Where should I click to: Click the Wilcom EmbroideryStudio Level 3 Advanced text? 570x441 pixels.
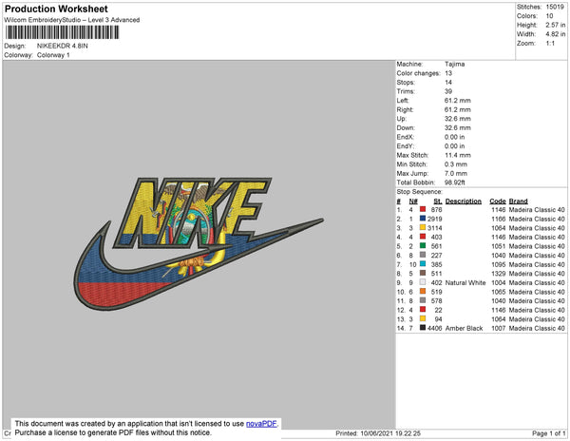[x=72, y=20]
